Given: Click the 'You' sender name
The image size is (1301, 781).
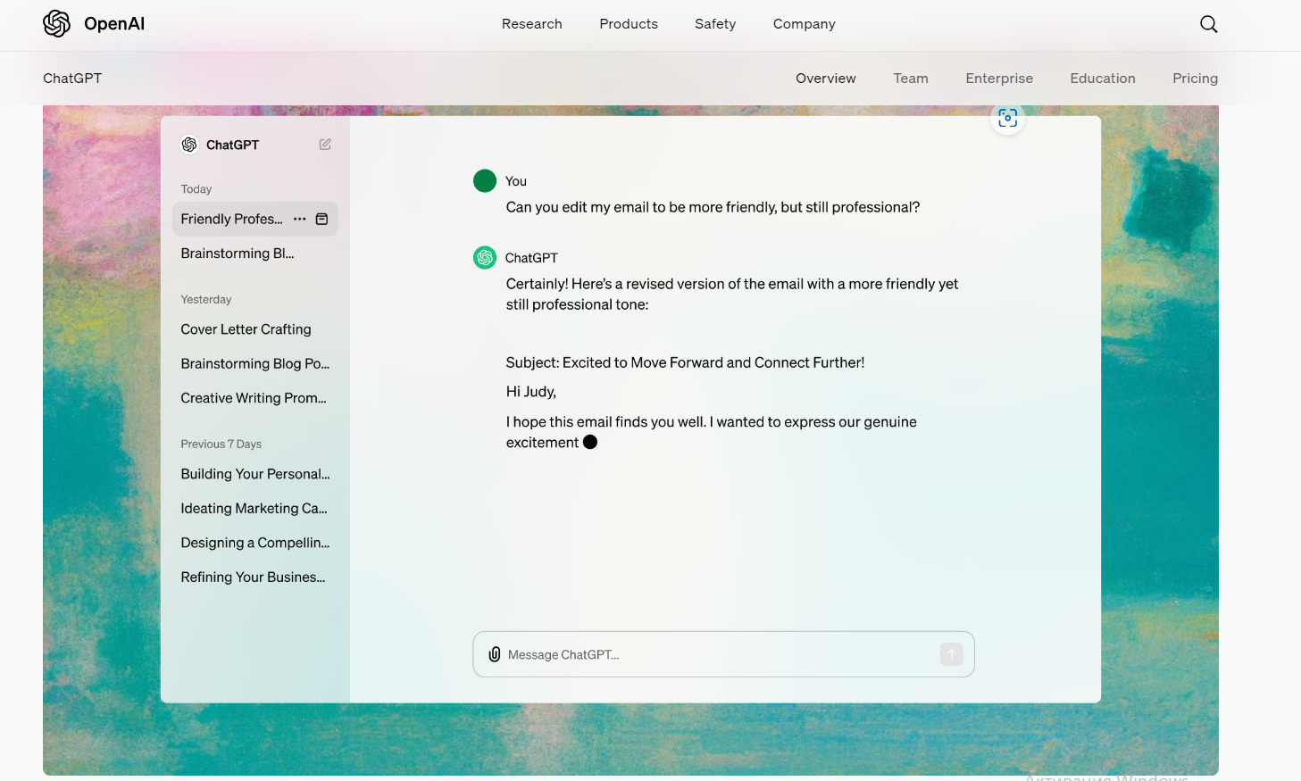Looking at the screenshot, I should (516, 181).
